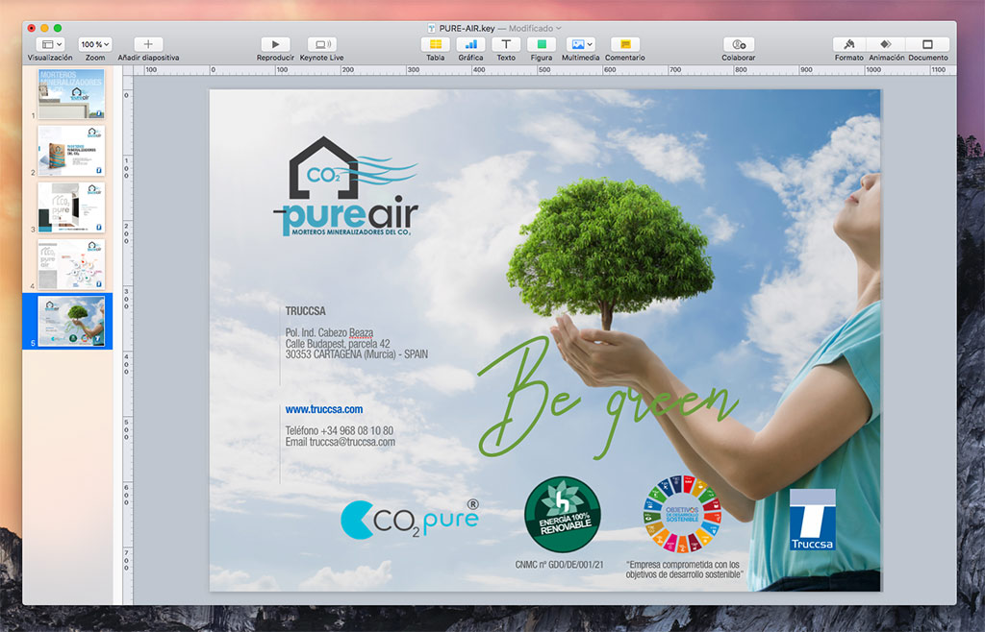The width and height of the screenshot is (985, 632).
Task: Add a chart using Gráfica icon
Action: tap(470, 44)
